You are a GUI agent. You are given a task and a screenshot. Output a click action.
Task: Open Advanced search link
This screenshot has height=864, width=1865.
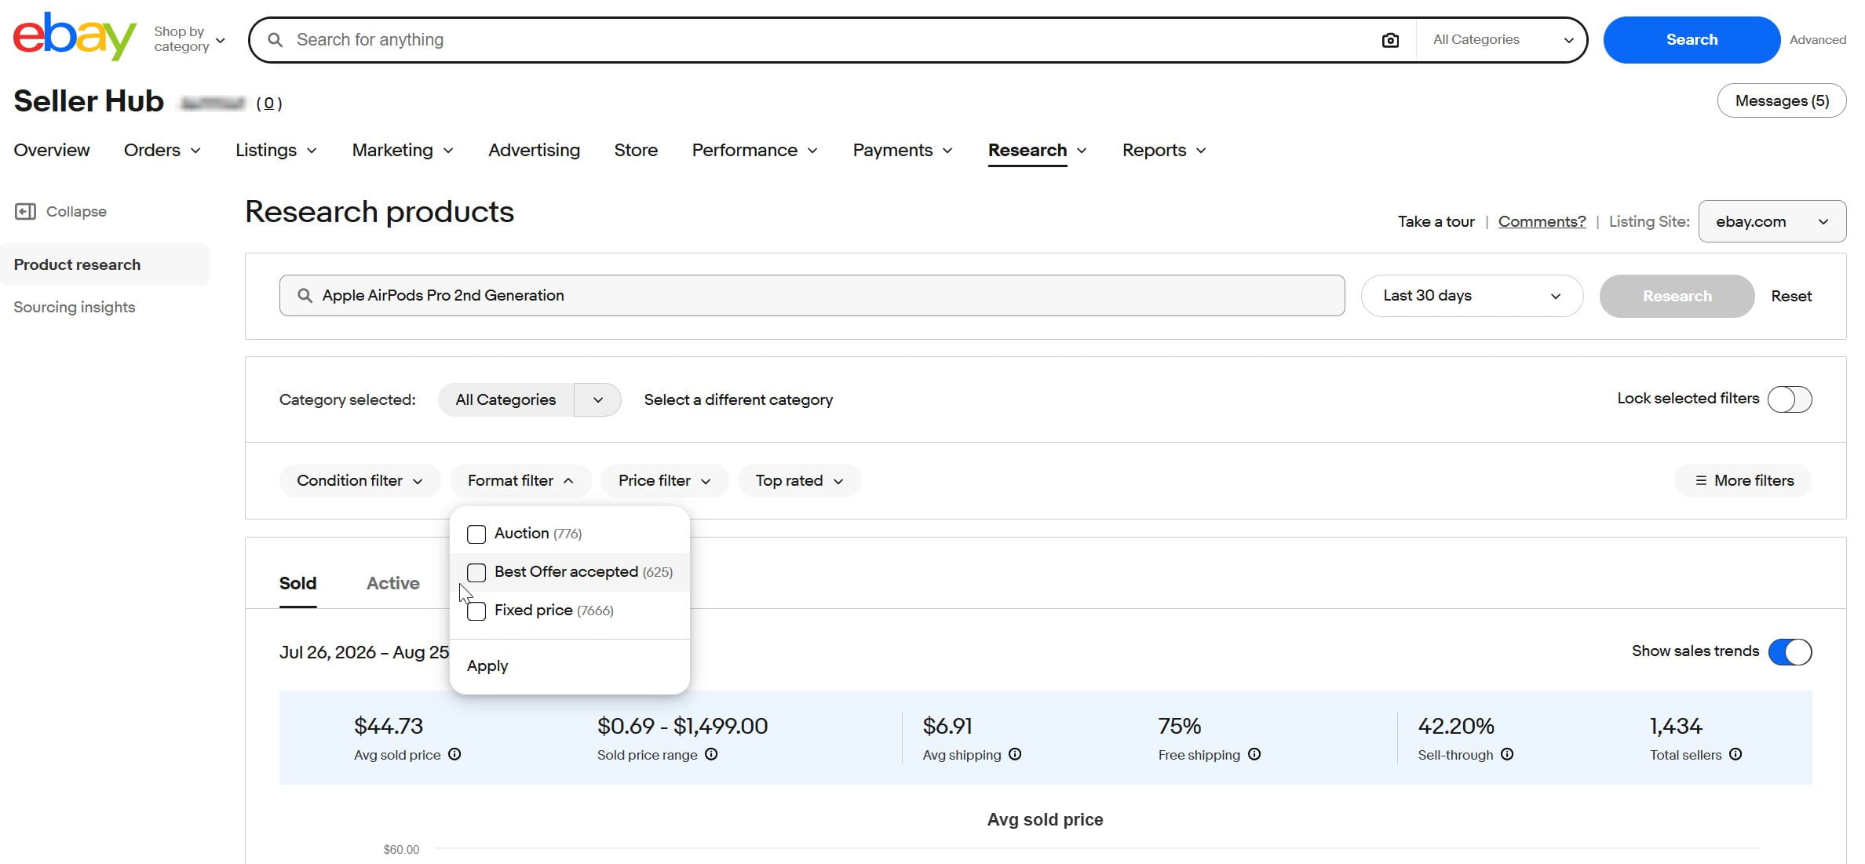[x=1818, y=39]
